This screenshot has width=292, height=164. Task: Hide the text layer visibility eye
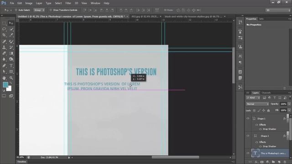248,153
